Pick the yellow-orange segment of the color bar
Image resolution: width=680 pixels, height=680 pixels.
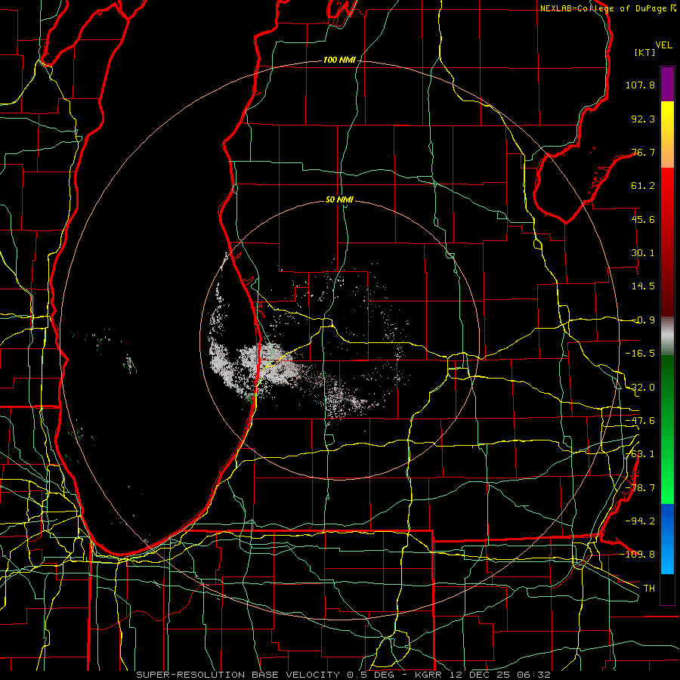point(667,134)
